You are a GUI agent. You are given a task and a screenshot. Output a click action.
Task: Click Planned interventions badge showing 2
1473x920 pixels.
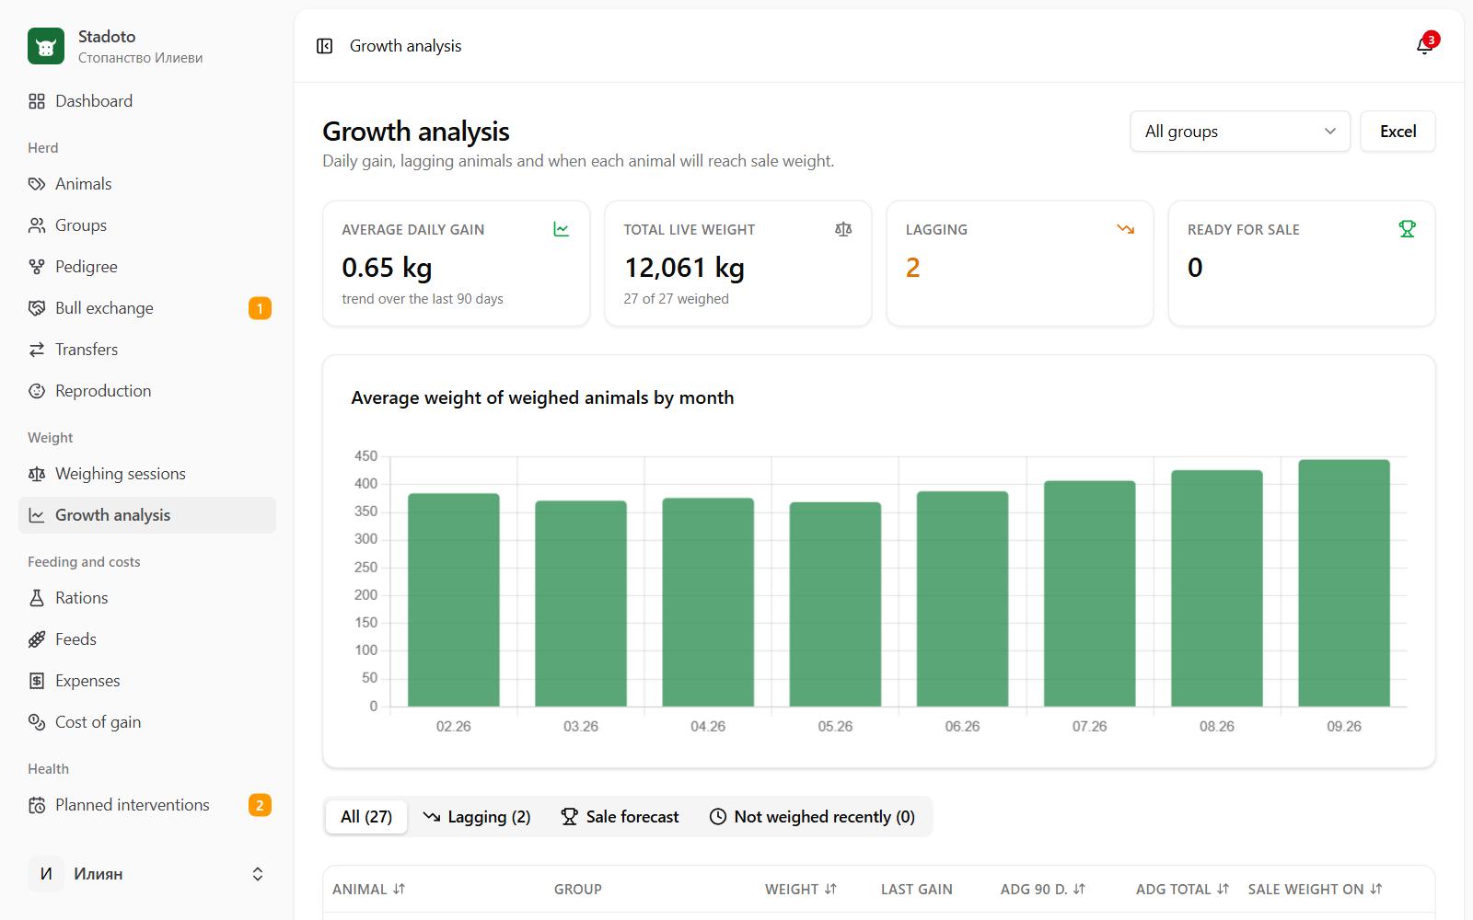click(x=260, y=805)
